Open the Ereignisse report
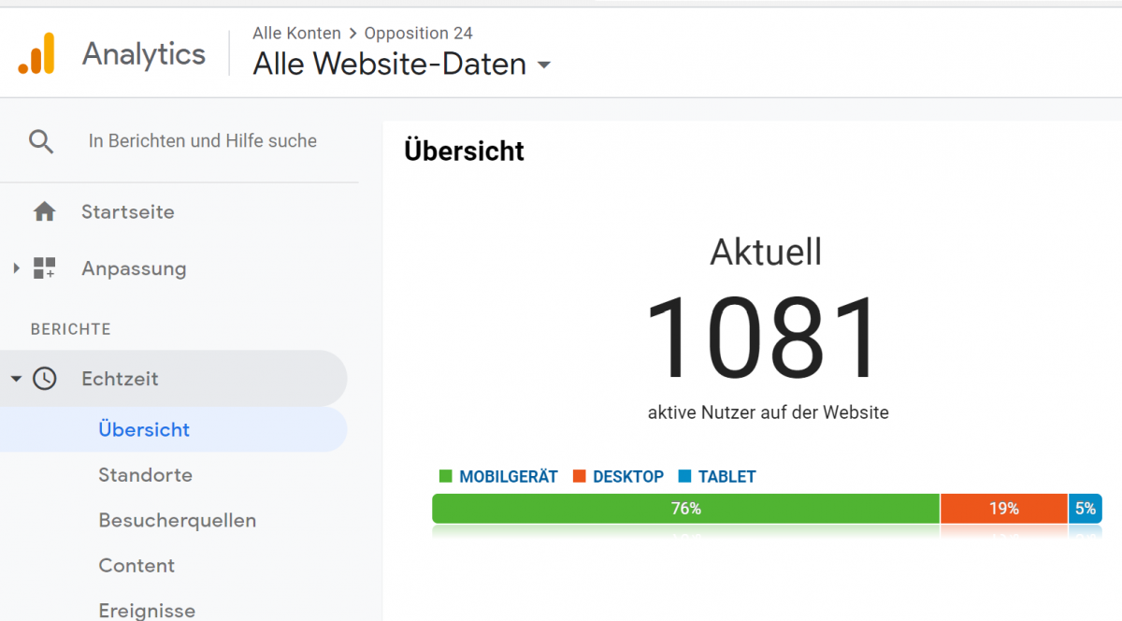Viewport: 1122px width, 621px height. pyautogui.click(x=147, y=610)
